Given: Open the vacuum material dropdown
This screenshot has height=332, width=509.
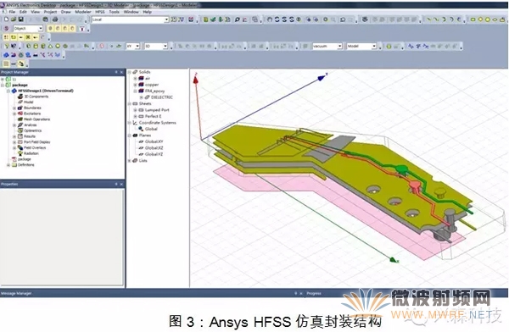Looking at the screenshot, I should point(339,47).
